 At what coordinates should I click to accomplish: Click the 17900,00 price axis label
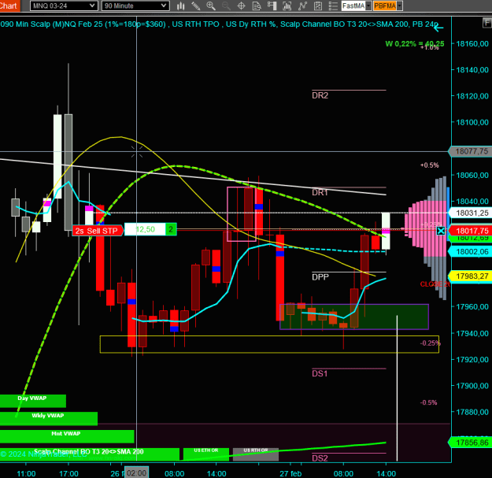pyautogui.click(x=472, y=386)
